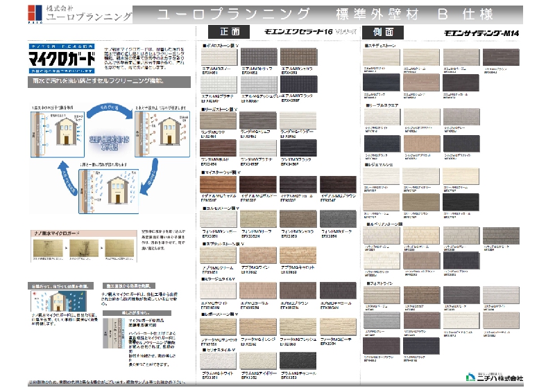This screenshot has width=555, height=390.
Task: Click the first self-cleaning cycle house diagram
Action: tap(58, 134)
